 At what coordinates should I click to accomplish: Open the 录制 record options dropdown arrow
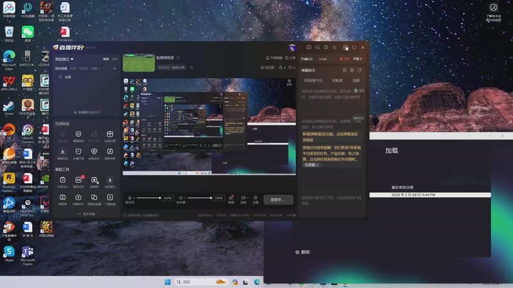point(248,198)
